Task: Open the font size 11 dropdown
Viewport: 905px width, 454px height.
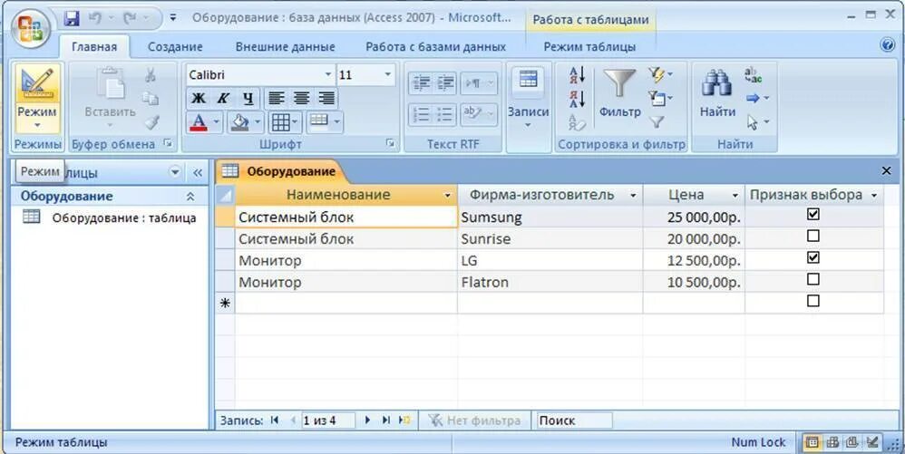Action: [x=388, y=74]
